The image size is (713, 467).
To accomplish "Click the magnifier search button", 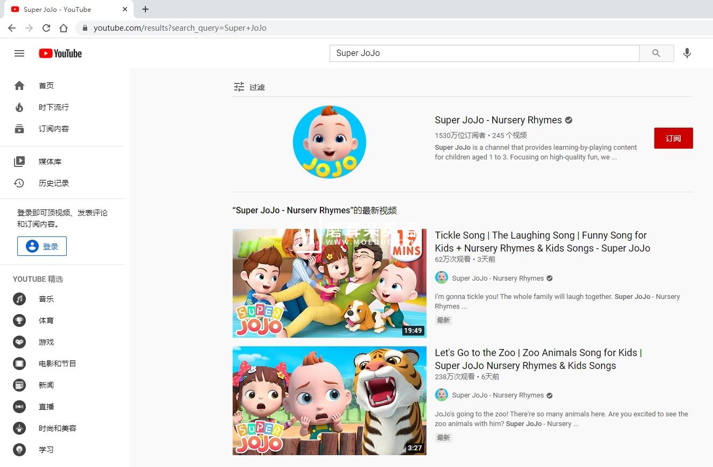I will [x=656, y=53].
